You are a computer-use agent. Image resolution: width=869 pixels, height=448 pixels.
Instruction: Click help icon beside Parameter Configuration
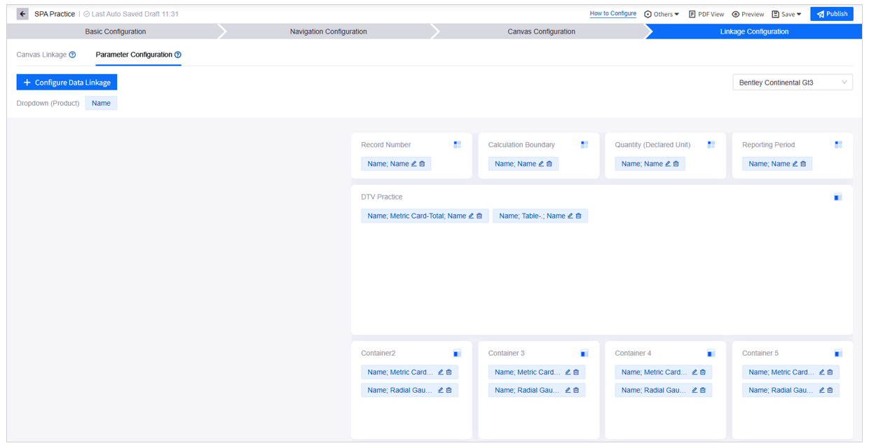(x=178, y=55)
